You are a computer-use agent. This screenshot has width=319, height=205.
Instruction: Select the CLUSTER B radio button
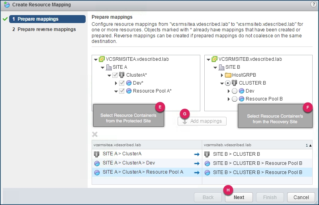tap(228, 83)
